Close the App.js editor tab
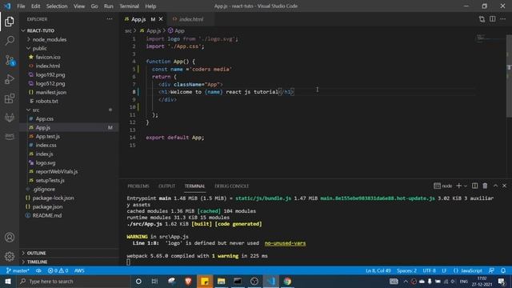The image size is (512, 288). pos(161,19)
